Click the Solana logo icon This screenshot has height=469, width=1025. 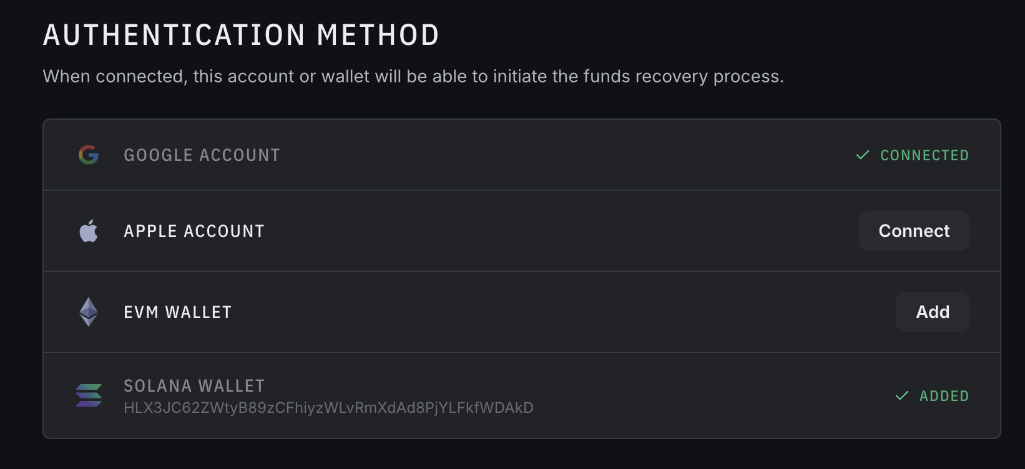tap(89, 395)
